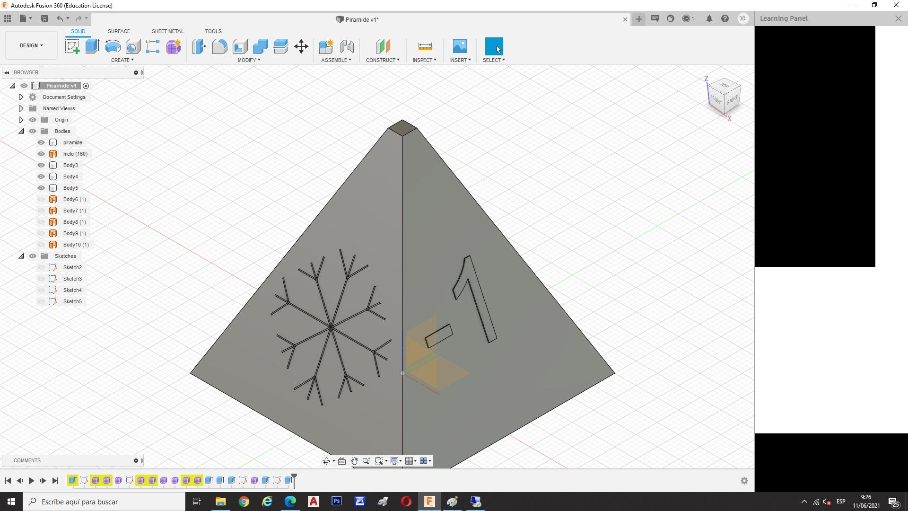Image resolution: width=908 pixels, height=511 pixels.
Task: Click the Fillet tool in Modify
Action: tap(219, 46)
